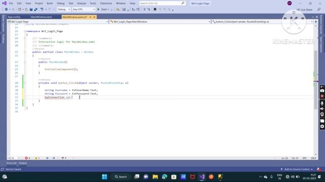Go to previous issue arrow in editor footer
Viewport: 325px width, 182px height.
[x=47, y=158]
